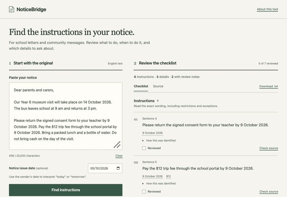Screen dimensions: 287x197
Task: Expand How this was identified under Sentence 5
Action: (159, 183)
